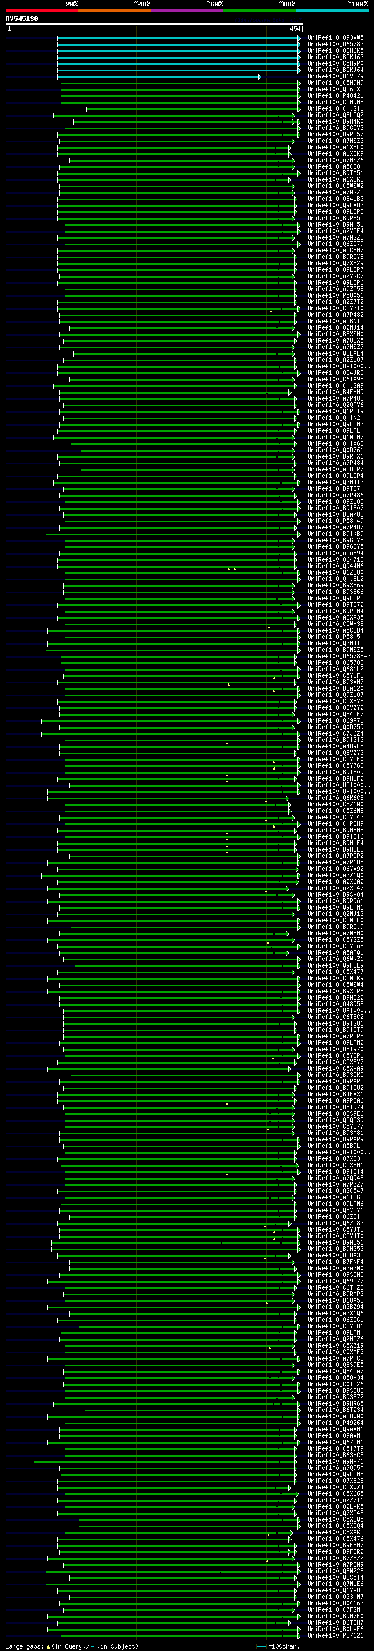
Task: Select hit label UniRef100_B9SA84
Action: coord(335,894)
